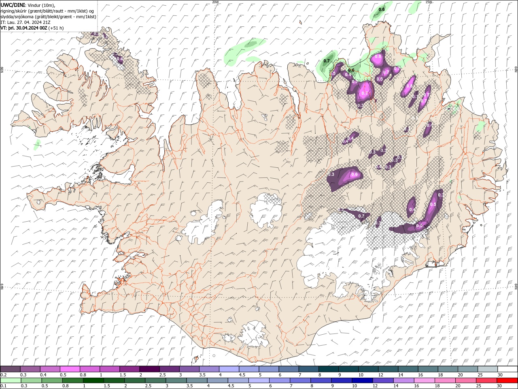Screen dimensions: 518x389
Task: Click the '6' number in the snow scale
Action: pyautogui.click(x=279, y=375)
